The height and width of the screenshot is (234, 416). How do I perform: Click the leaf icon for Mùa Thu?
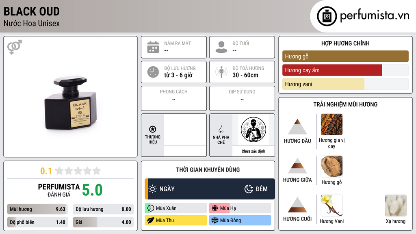(151, 220)
